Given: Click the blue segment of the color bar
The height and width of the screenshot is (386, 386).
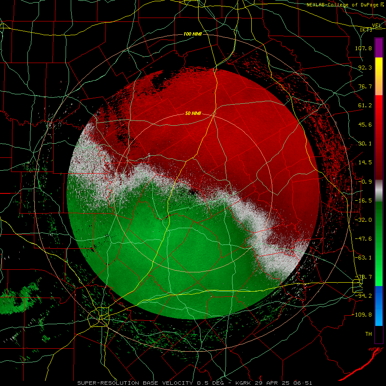Looking at the screenshot, I should pyautogui.click(x=379, y=306).
